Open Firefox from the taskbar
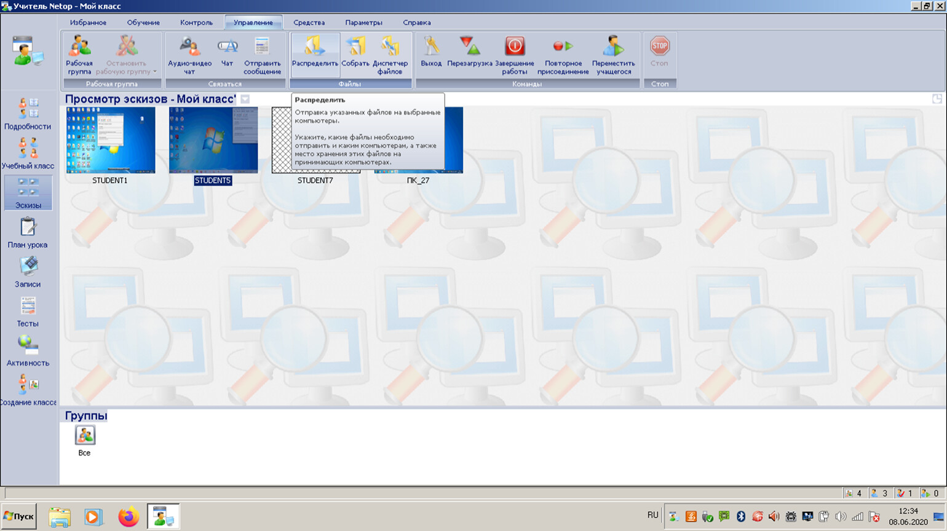947x531 pixels. coord(129,517)
